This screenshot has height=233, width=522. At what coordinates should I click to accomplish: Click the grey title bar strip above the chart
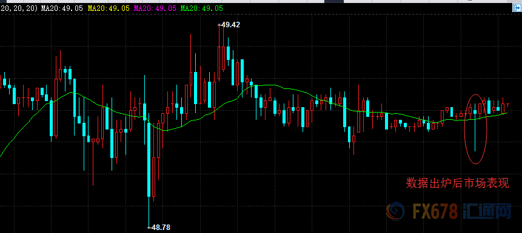pos(261,1)
